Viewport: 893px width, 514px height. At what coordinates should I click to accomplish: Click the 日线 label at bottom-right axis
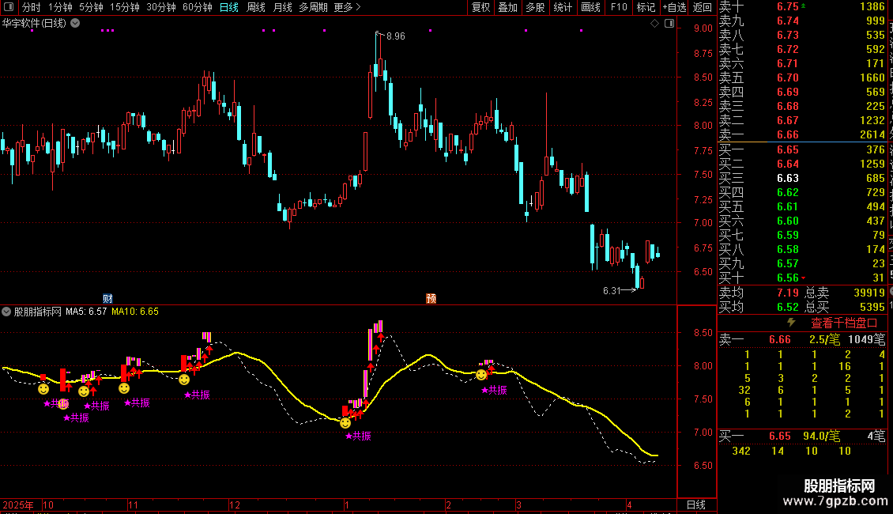695,505
